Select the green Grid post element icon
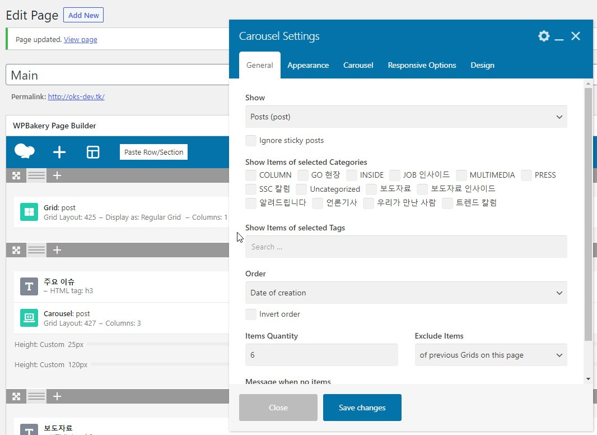The image size is (597, 435). [29, 212]
